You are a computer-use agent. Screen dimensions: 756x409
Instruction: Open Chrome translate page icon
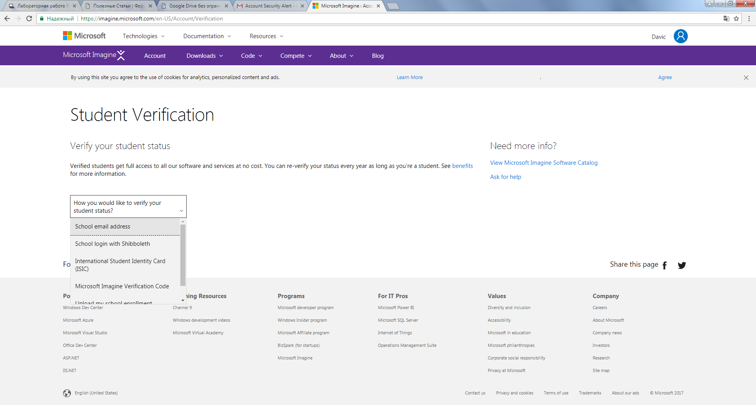pos(726,18)
